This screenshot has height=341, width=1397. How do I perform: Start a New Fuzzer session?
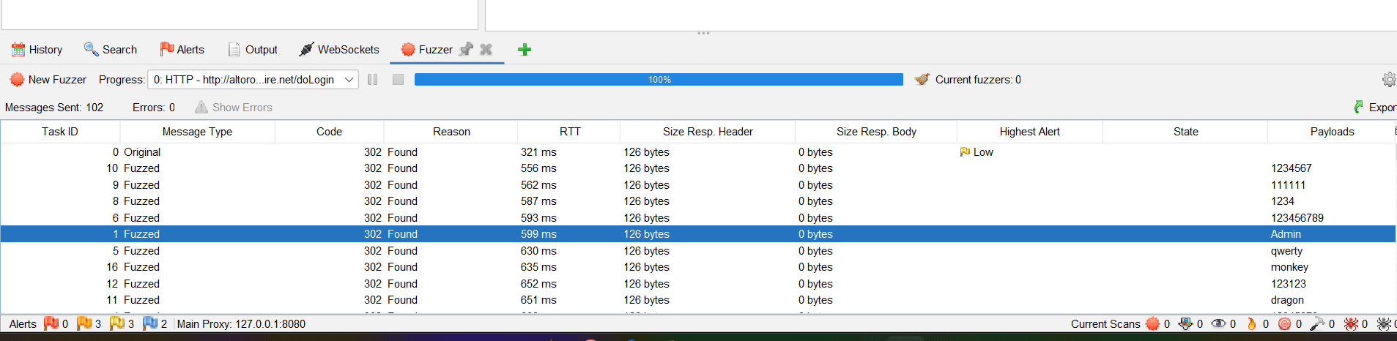(48, 80)
